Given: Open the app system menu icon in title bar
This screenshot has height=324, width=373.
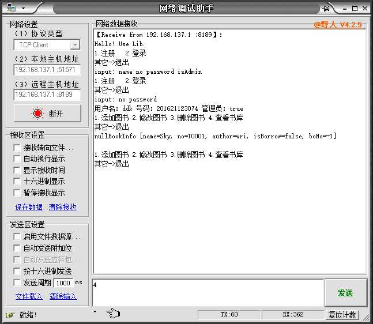Looking at the screenshot, I should click(x=11, y=7).
